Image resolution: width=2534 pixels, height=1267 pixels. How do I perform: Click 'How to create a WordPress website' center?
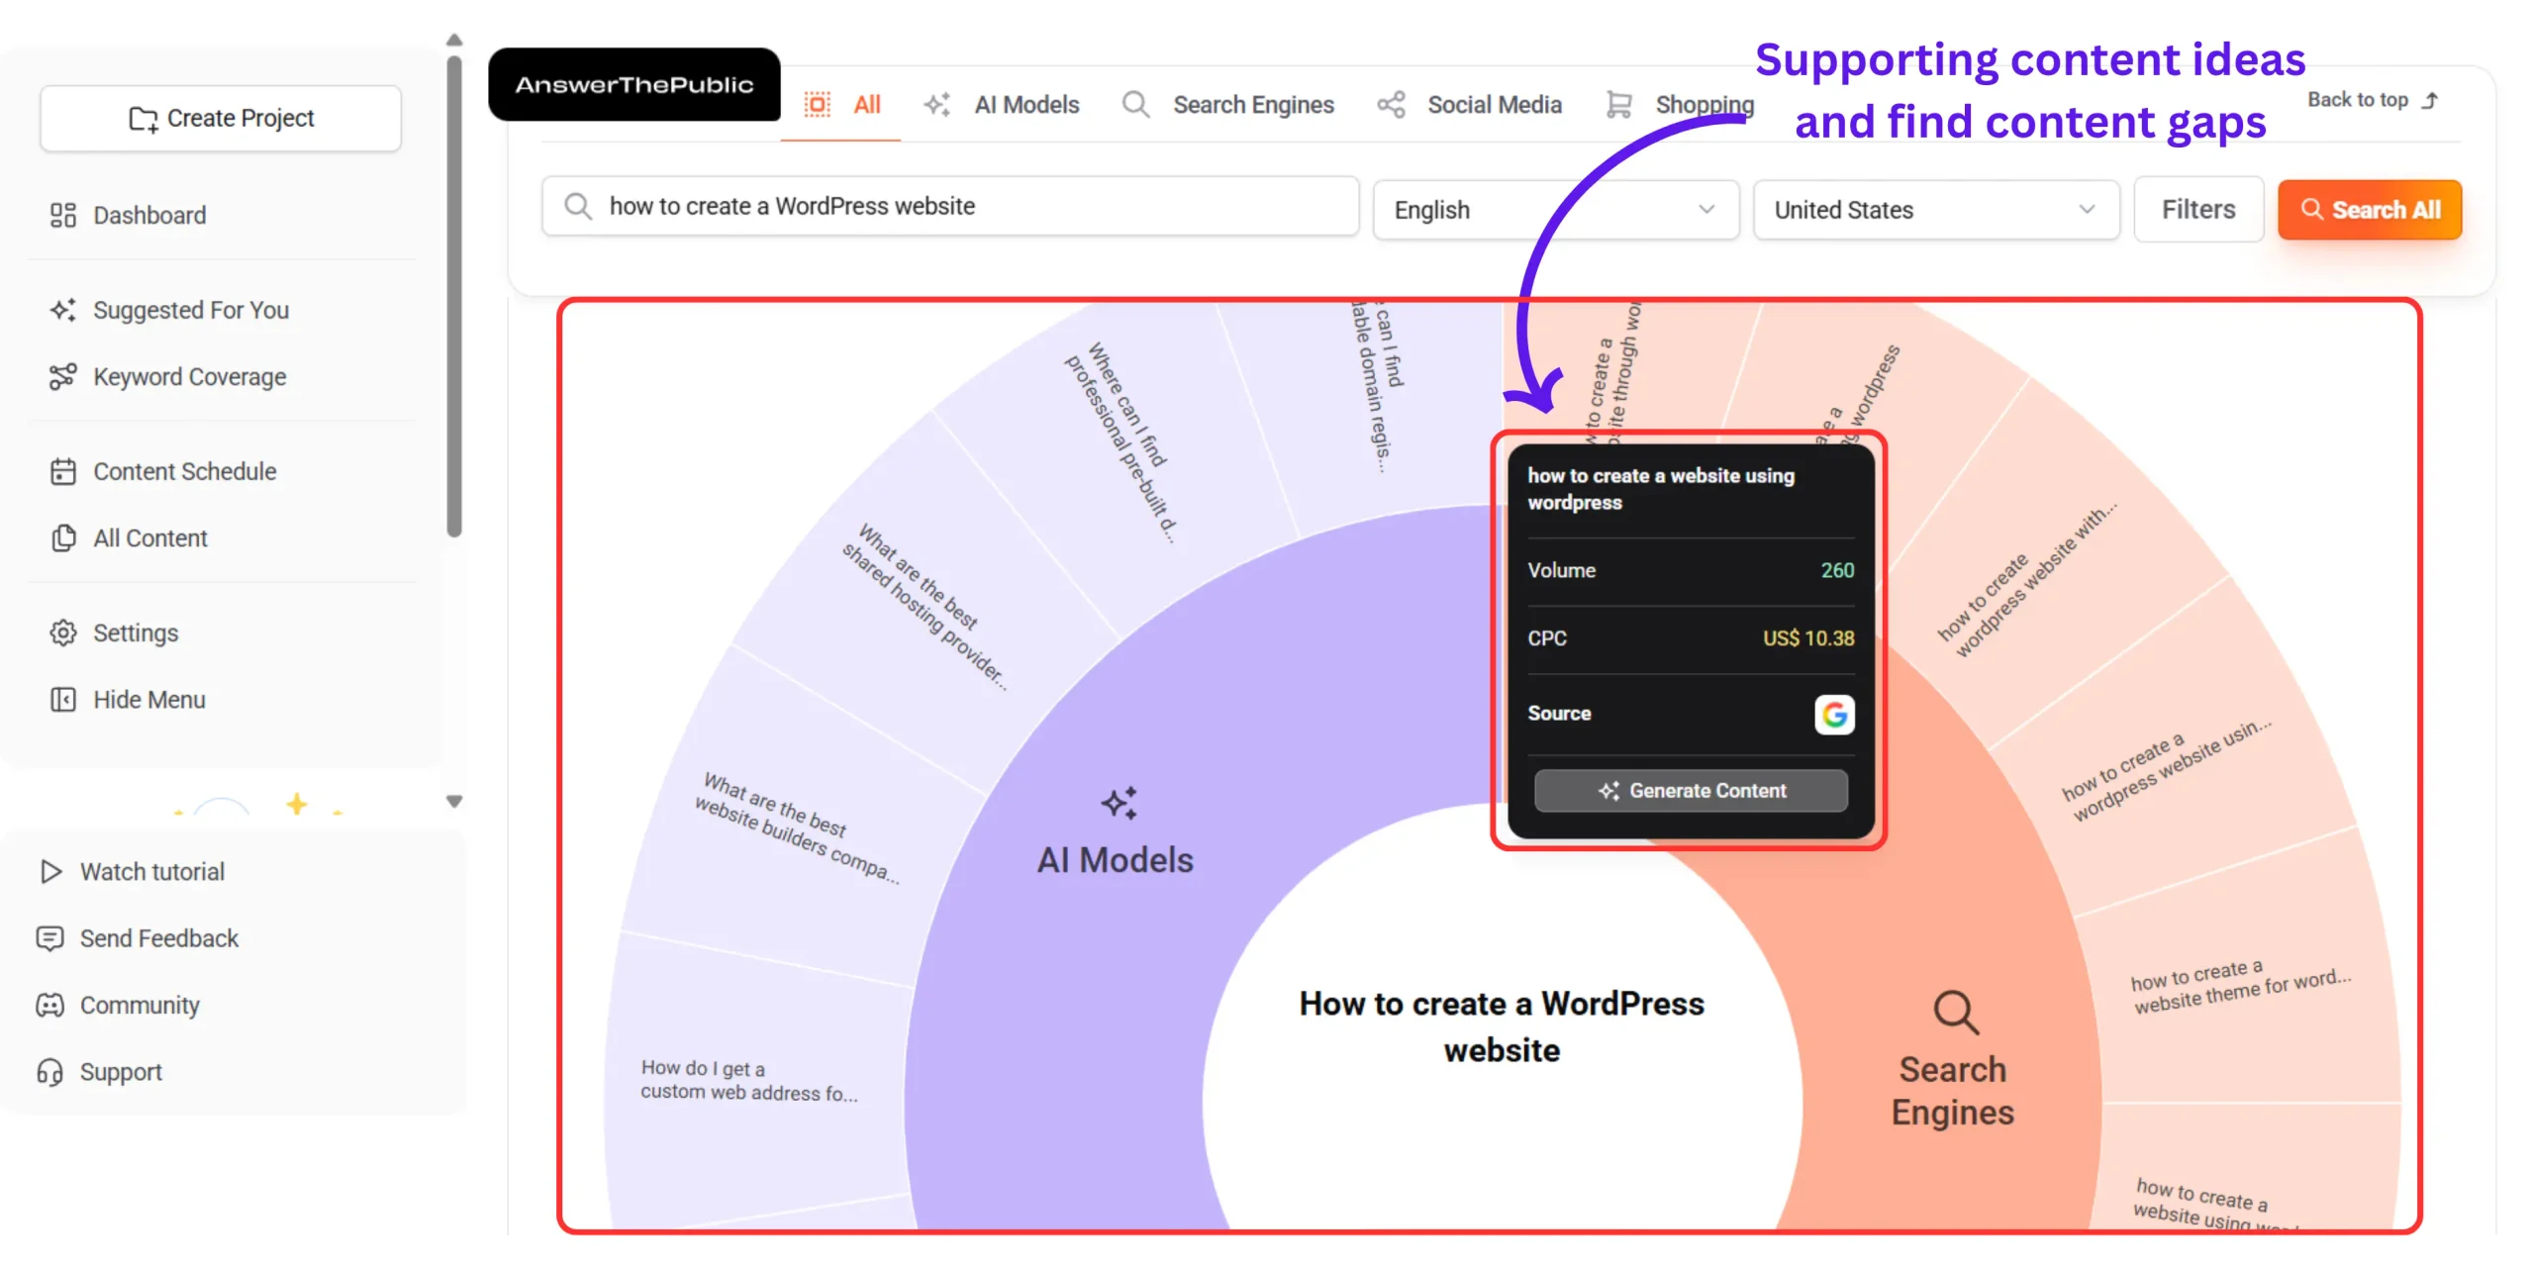pos(1502,1026)
